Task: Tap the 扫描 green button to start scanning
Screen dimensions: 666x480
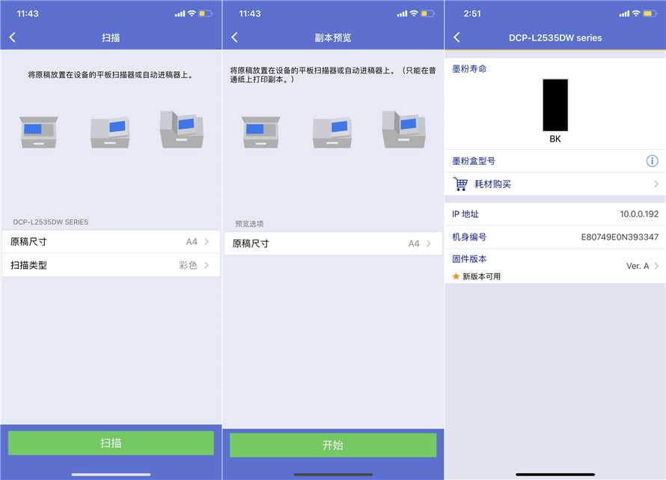Action: coord(111,443)
